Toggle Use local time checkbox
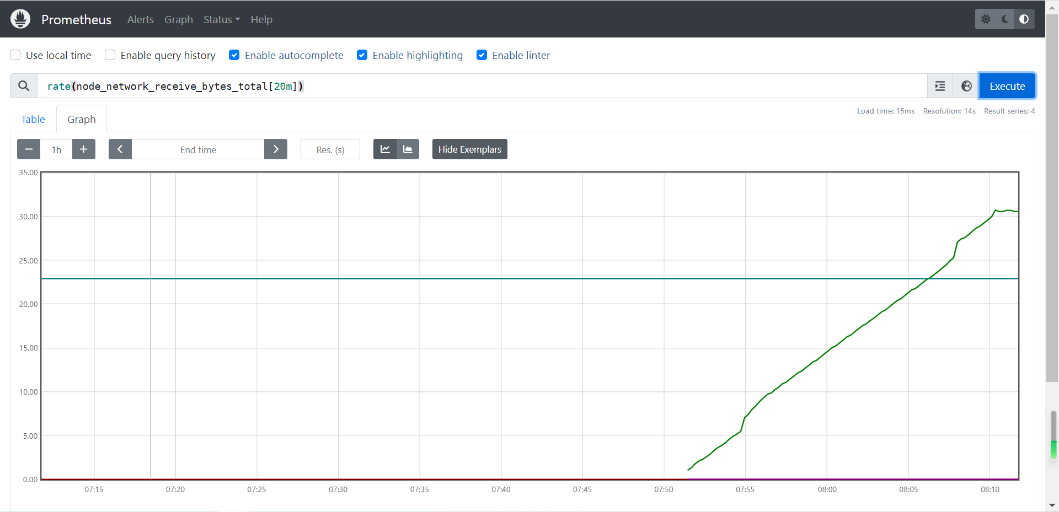The height and width of the screenshot is (512, 1059). [x=15, y=55]
